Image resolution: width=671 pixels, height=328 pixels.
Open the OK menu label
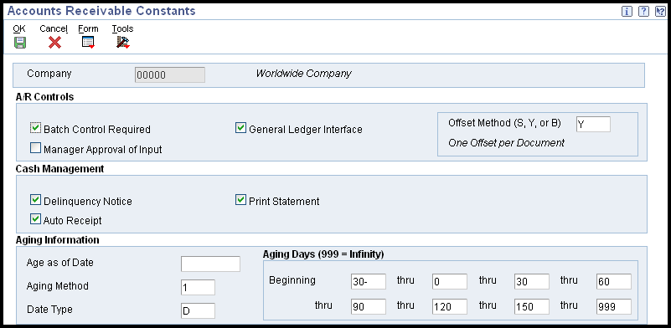coord(19,28)
